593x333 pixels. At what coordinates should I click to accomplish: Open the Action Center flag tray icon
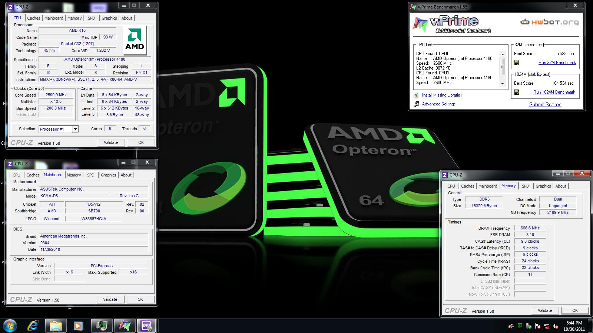coord(538,326)
